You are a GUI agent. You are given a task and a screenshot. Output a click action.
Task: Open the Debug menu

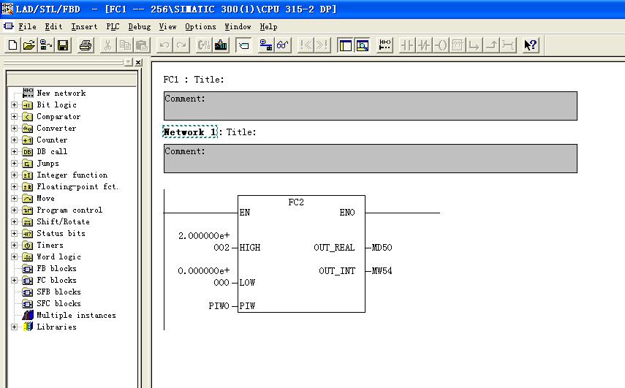(x=139, y=26)
